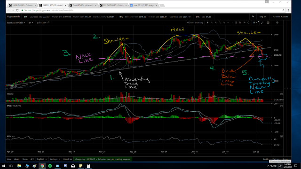Click the Log in link
Image resolution: width=301 pixels, height=169 pixels.
point(263,17)
